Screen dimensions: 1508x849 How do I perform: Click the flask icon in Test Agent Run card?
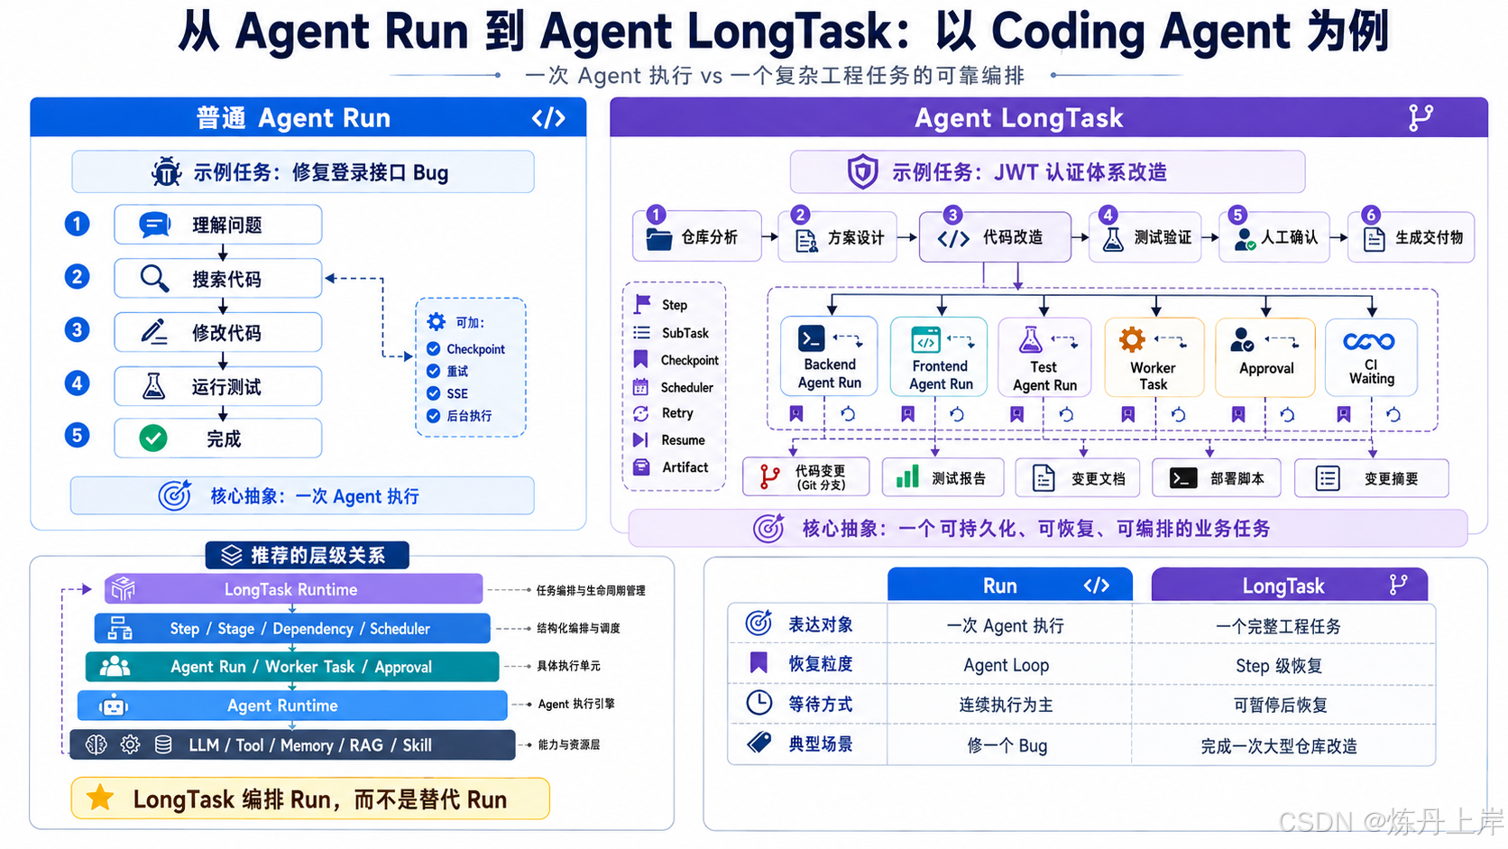[1031, 340]
